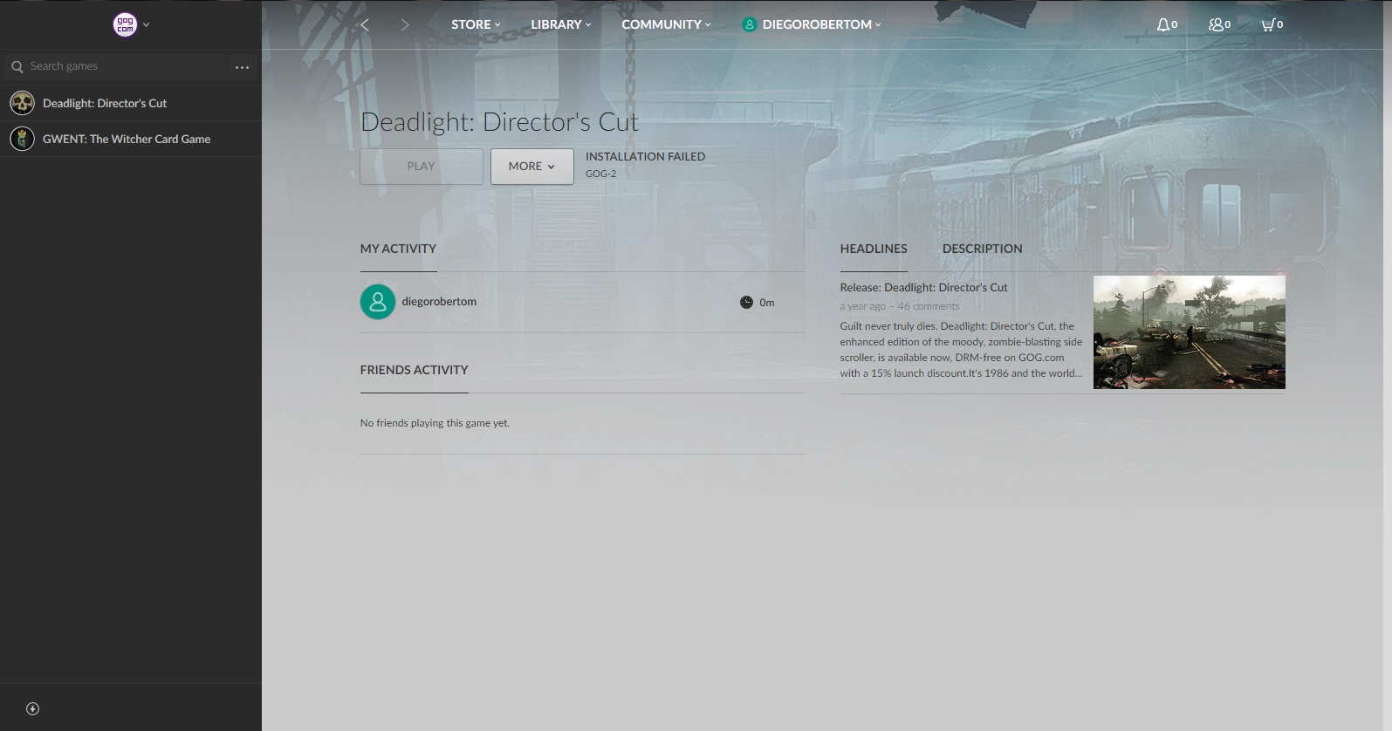Go back with the left arrow
Screen dimensions: 1392x731
coord(365,24)
